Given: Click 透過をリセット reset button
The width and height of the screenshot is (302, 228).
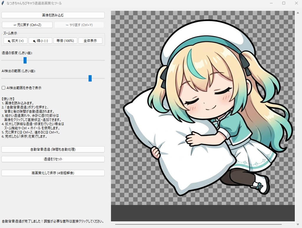Looking at the screenshot, I should pos(53,159).
